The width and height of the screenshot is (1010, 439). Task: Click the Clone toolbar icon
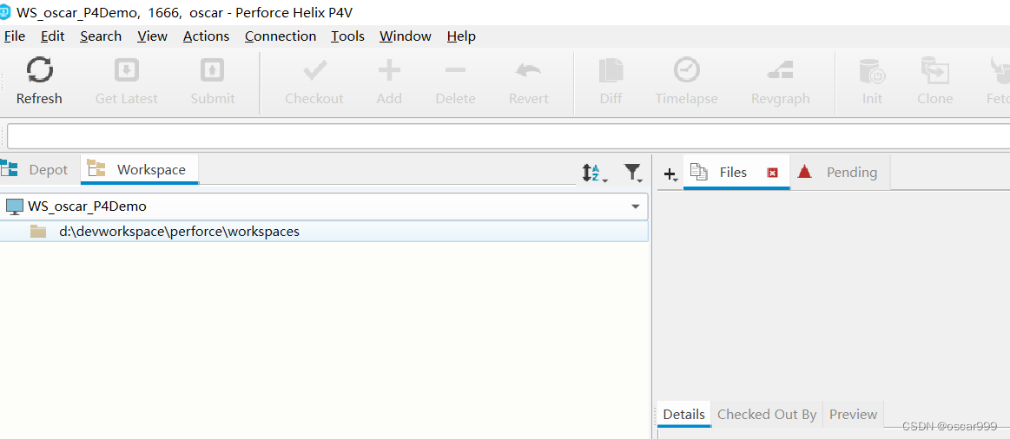point(934,70)
